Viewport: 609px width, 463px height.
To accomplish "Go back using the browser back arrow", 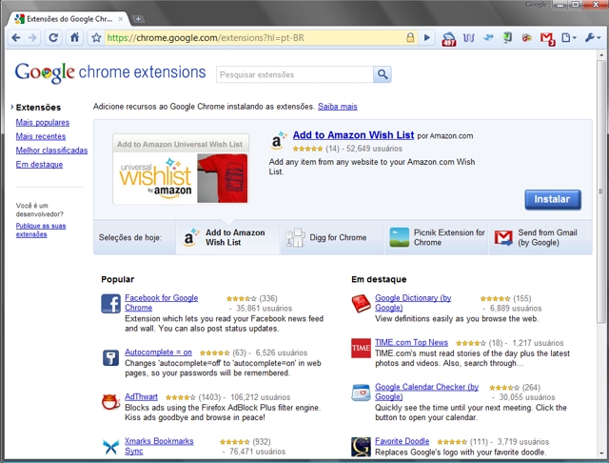I will tap(16, 38).
